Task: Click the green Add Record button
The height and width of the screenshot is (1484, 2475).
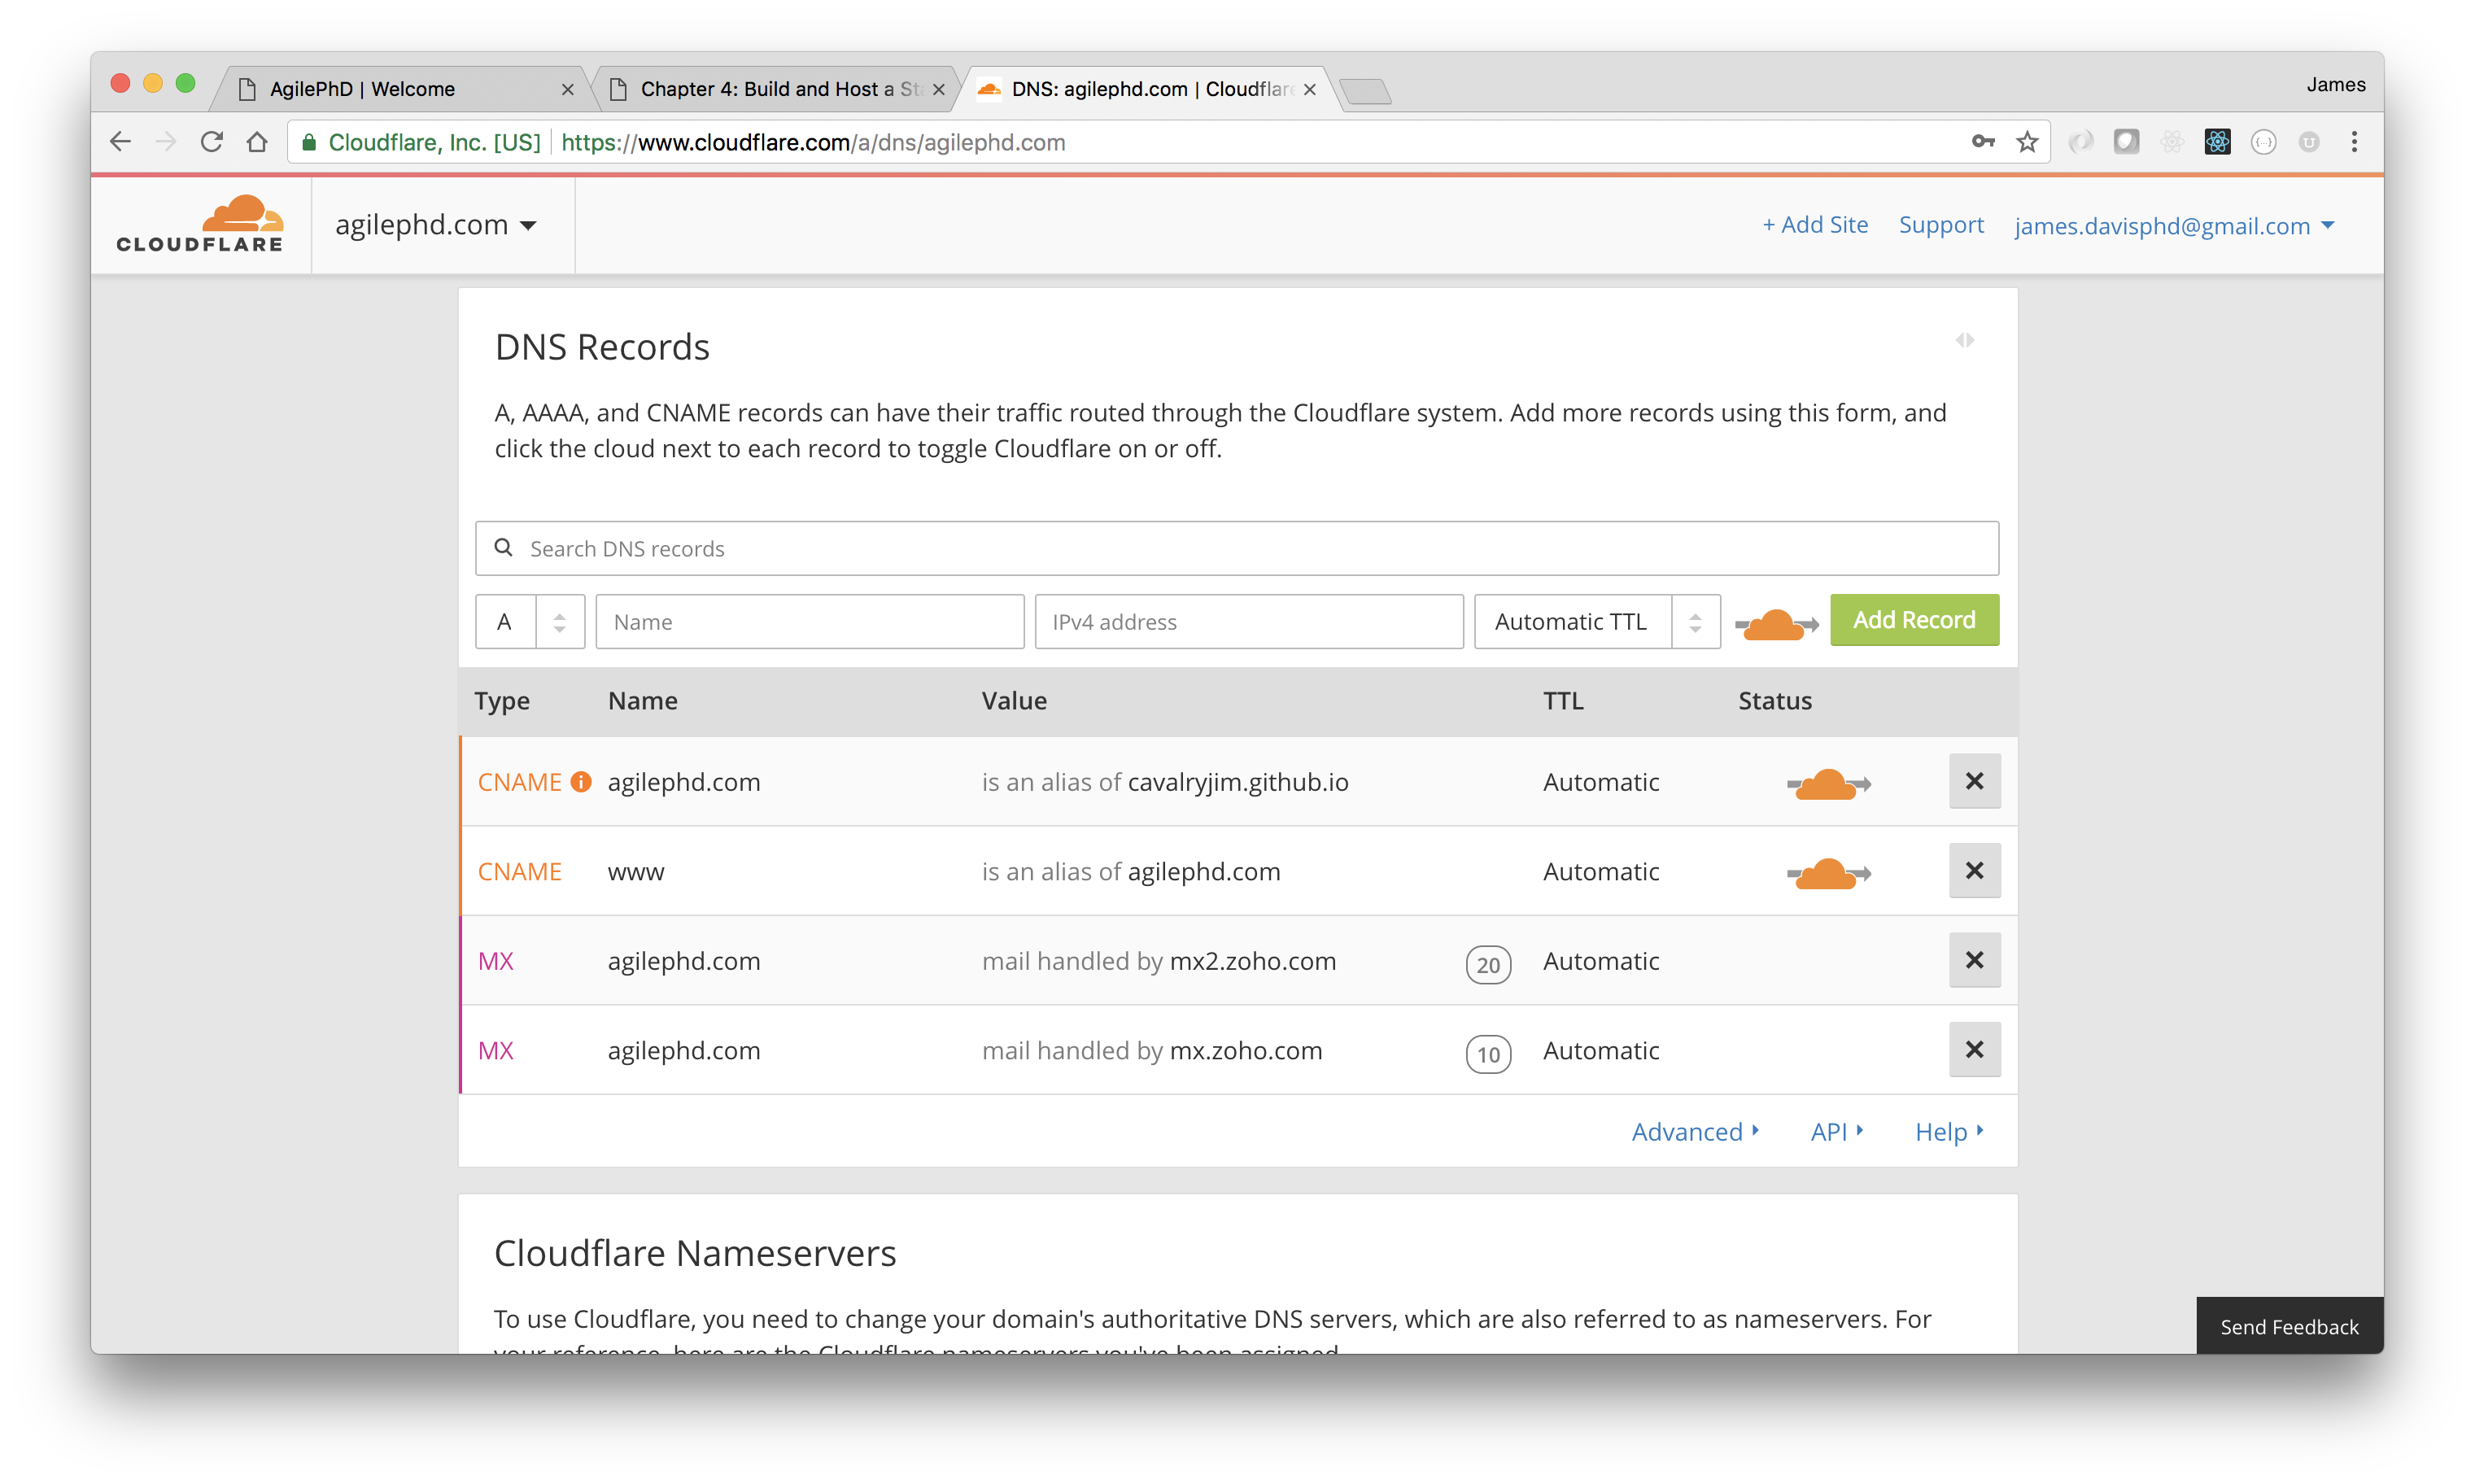Action: [x=1914, y=620]
